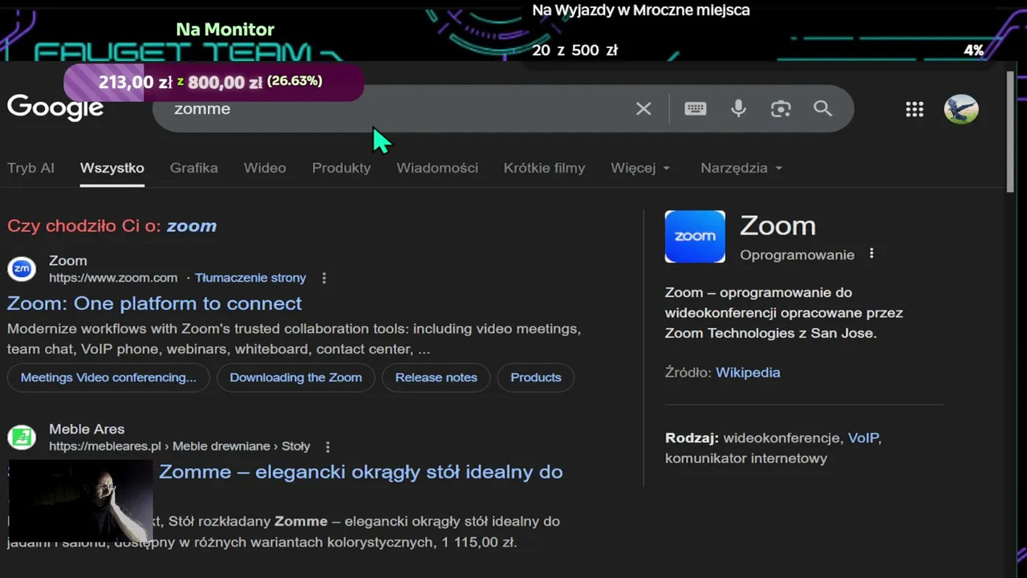Open three-dot menu for the Meble Ares result
Viewport: 1027px width, 578px height.
pyautogui.click(x=327, y=446)
